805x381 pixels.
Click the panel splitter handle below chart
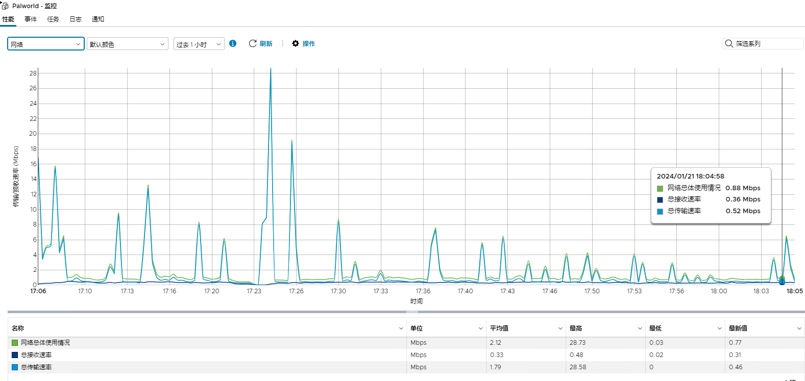412,312
